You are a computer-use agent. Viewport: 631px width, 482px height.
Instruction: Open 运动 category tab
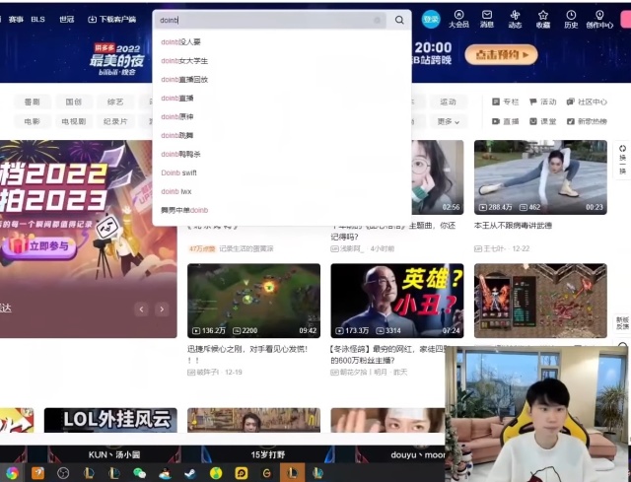click(x=448, y=102)
